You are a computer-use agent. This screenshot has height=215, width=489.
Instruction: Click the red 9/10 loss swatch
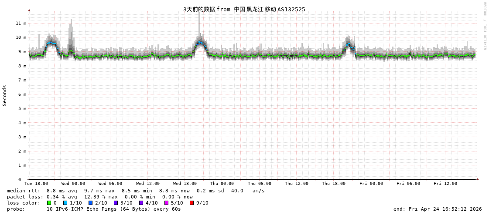pyautogui.click(x=191, y=203)
